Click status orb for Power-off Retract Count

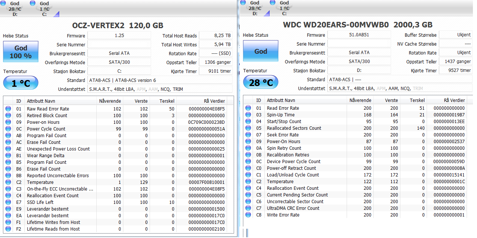tap(248, 168)
